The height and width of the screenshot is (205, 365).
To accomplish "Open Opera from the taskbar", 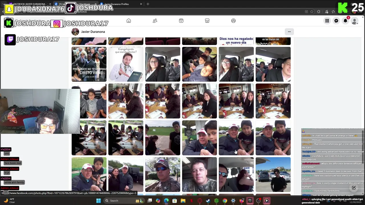I will (200, 201).
